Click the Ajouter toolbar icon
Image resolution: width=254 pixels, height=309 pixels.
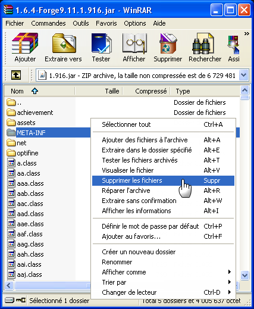[x=25, y=43]
